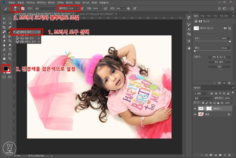
Task: Select the Zoom magnifier tool in toolbar
Action: [10, 59]
